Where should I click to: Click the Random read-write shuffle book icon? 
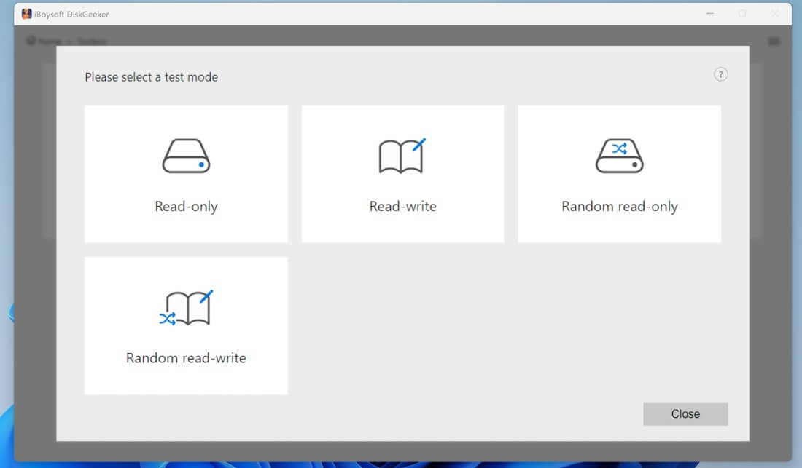tap(186, 308)
